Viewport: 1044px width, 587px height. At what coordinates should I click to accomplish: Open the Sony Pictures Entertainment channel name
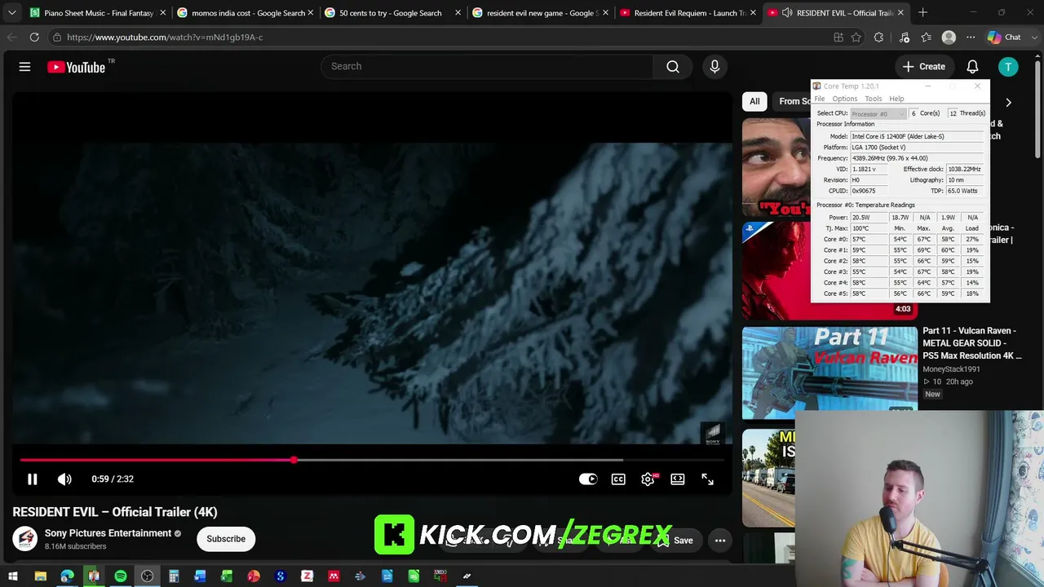click(108, 533)
